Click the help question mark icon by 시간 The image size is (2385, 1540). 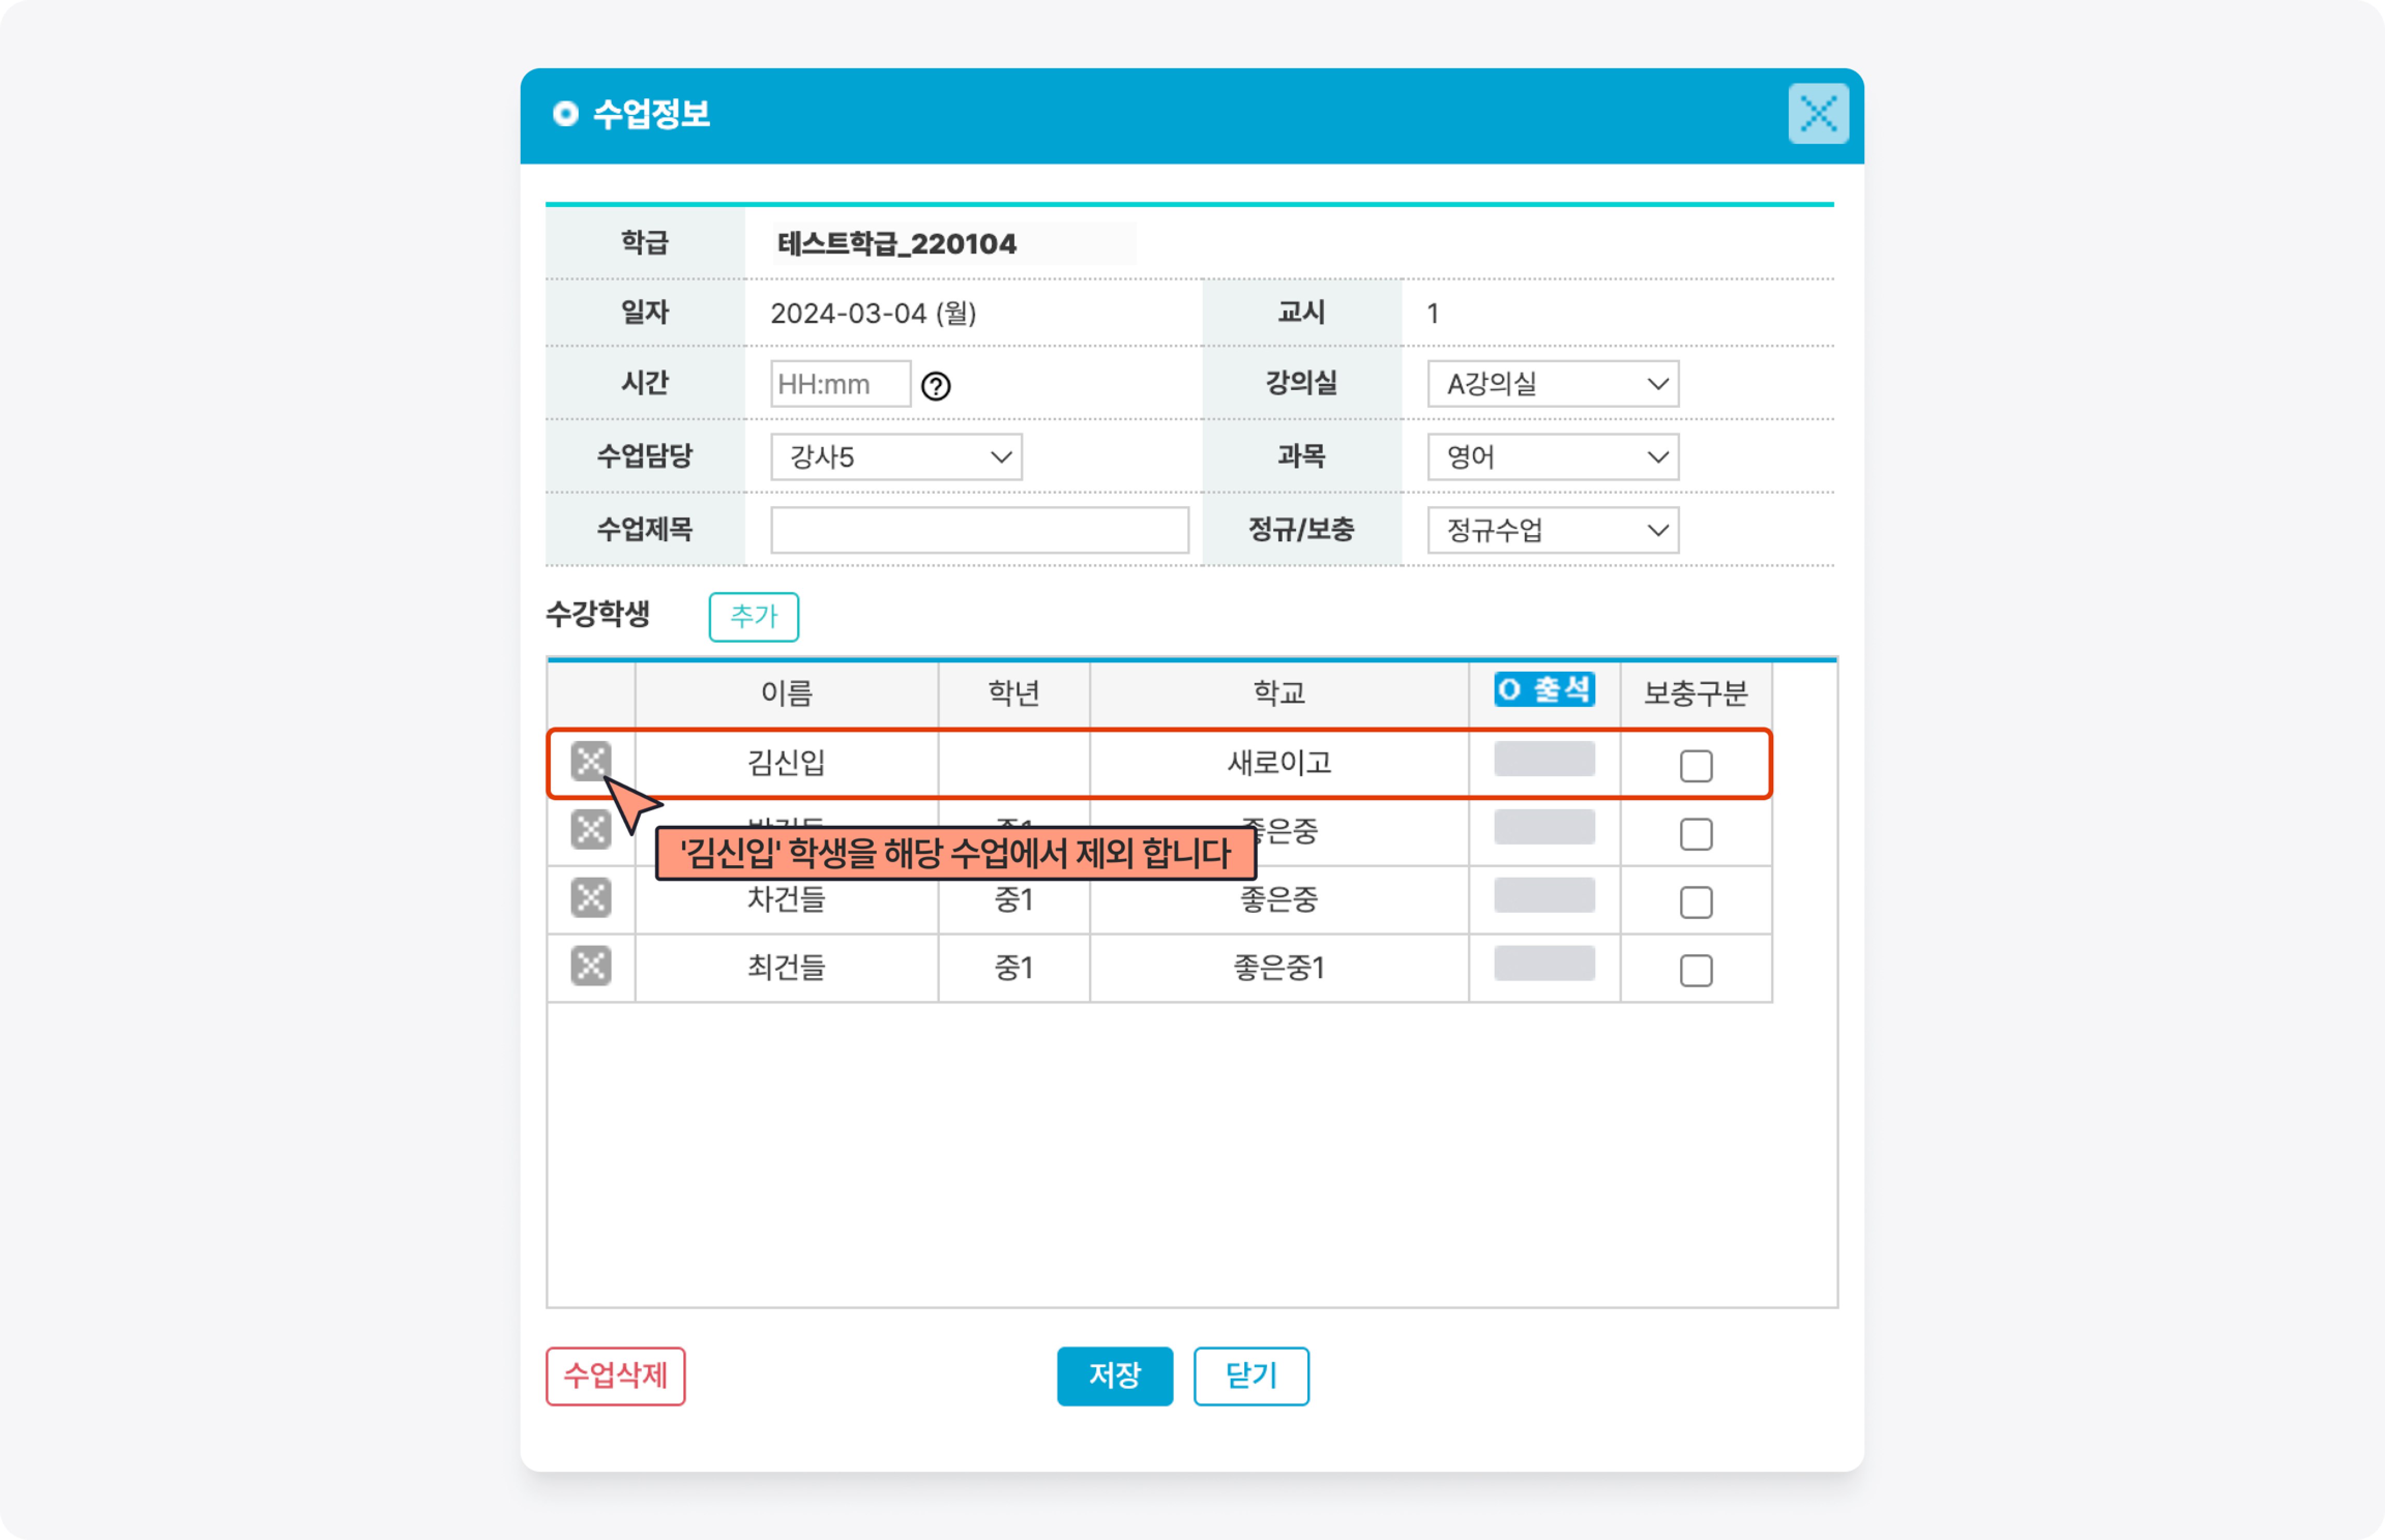pos(935,386)
